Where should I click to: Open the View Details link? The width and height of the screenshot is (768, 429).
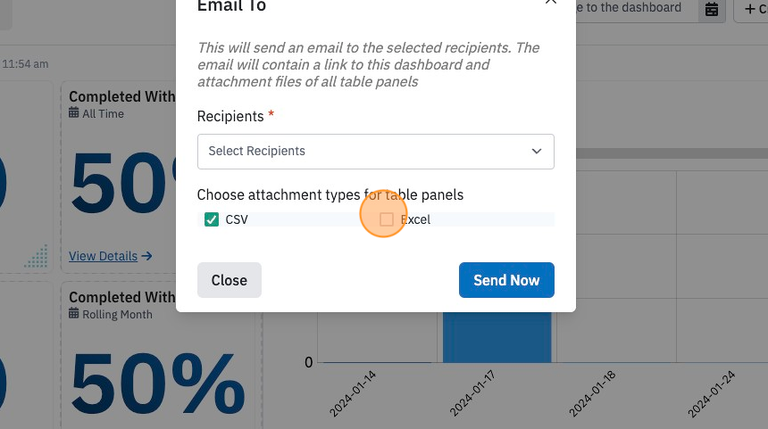click(x=103, y=256)
